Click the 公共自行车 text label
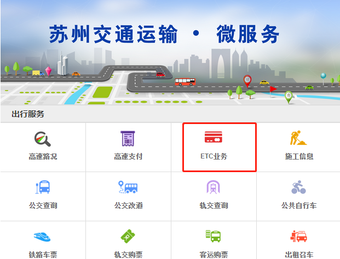340x259 pixels. pyautogui.click(x=299, y=205)
